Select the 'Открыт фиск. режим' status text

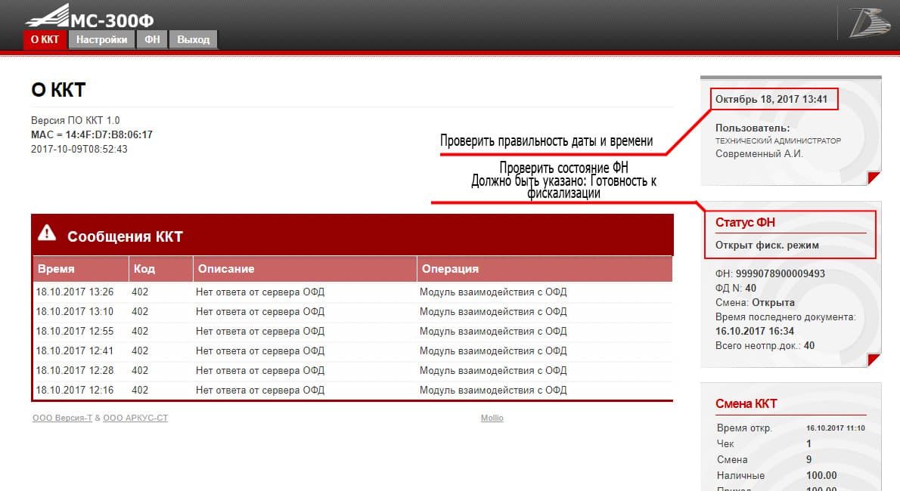[767, 245]
